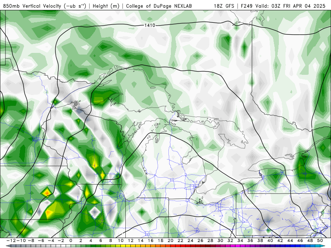Click the "Height (m)" label in header
The width and height of the screenshot is (331, 248).
pos(106,6)
